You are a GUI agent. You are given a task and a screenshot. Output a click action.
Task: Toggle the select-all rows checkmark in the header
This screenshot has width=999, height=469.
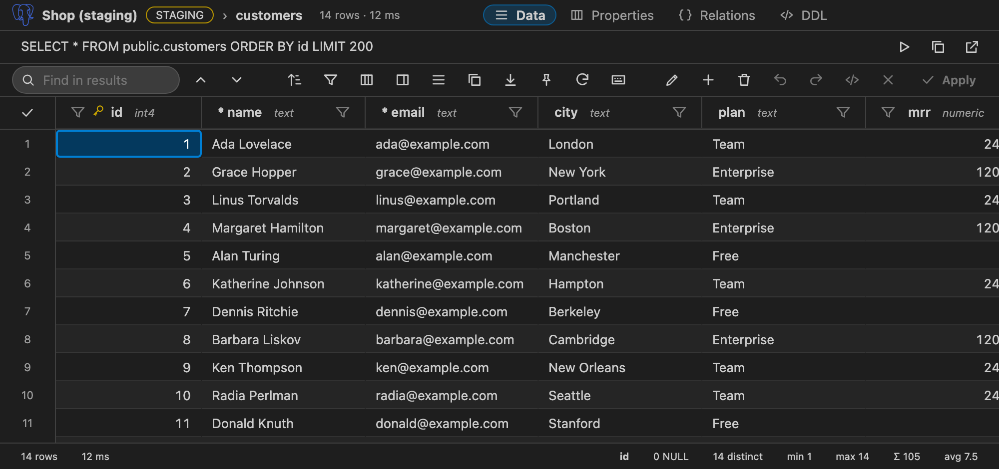(x=27, y=113)
